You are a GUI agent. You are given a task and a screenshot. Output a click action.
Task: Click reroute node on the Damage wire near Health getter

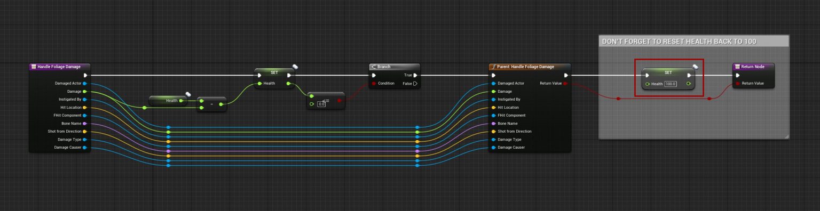(x=144, y=108)
